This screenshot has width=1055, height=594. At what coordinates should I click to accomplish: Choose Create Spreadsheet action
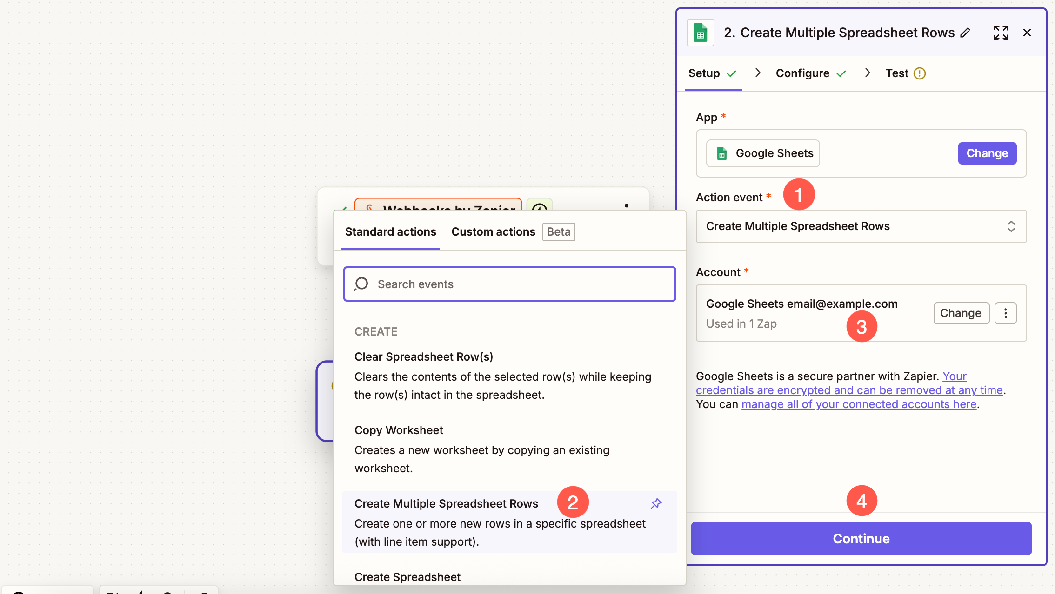click(407, 577)
